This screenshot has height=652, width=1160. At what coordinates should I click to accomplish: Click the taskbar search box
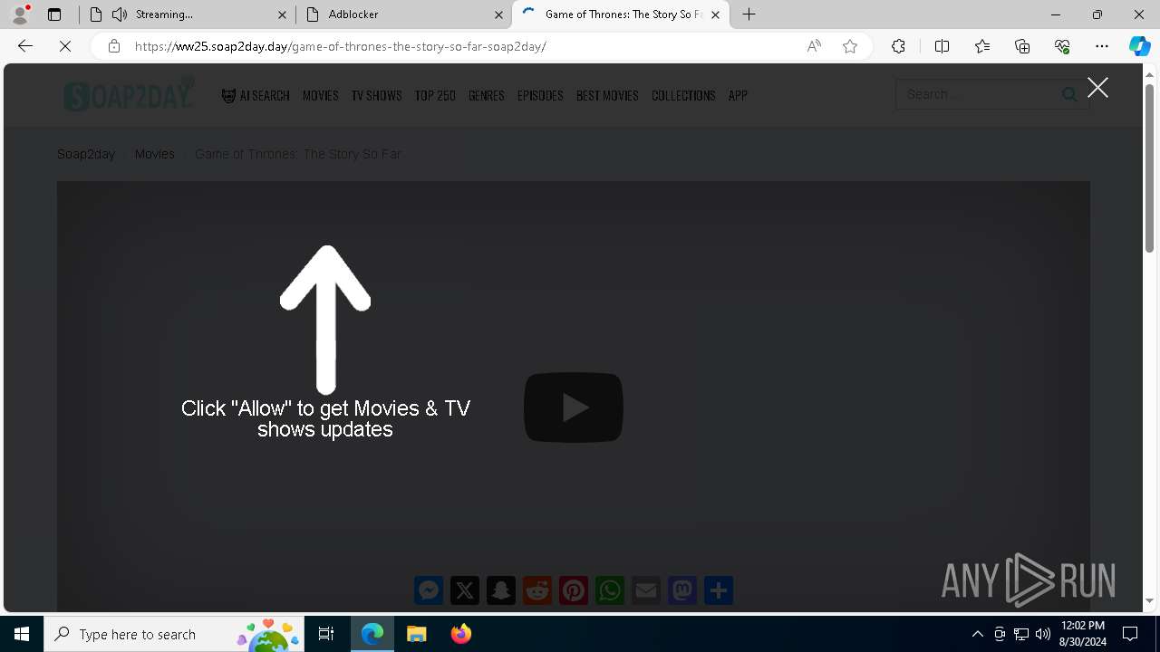point(174,634)
